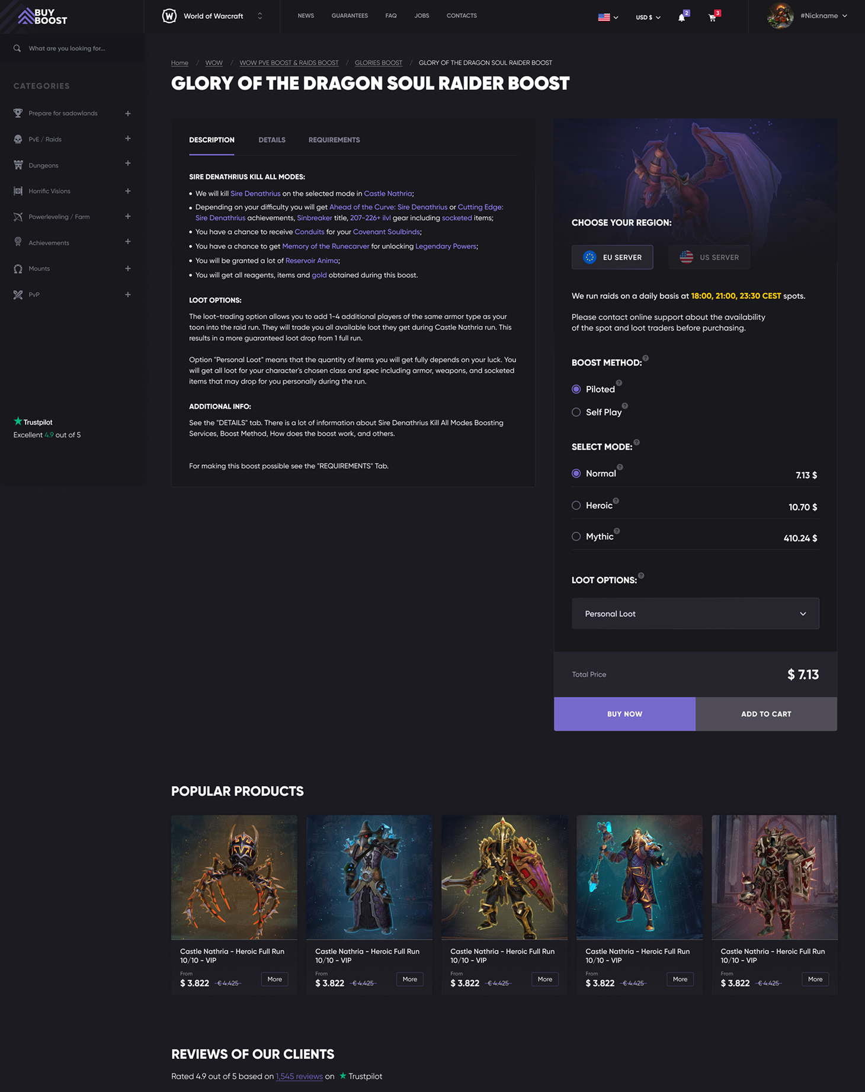The height and width of the screenshot is (1092, 865).
Task: Select Heroic mode
Action: (x=576, y=505)
